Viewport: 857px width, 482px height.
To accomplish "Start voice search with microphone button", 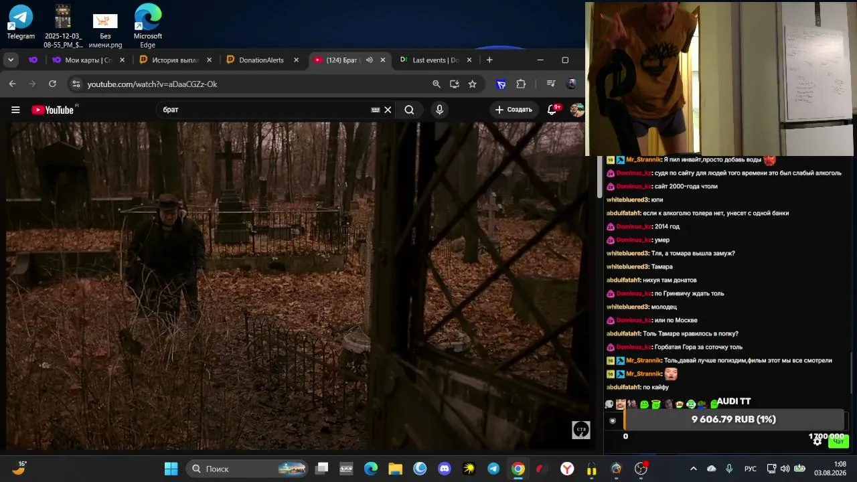I will [439, 110].
